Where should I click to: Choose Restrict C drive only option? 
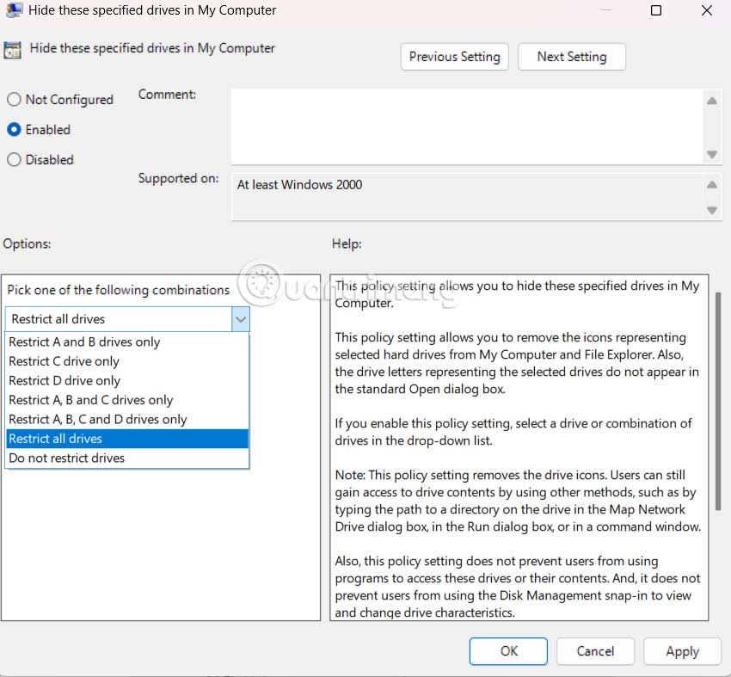[127, 361]
